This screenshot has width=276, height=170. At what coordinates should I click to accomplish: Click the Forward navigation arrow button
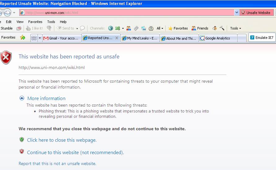7,12
